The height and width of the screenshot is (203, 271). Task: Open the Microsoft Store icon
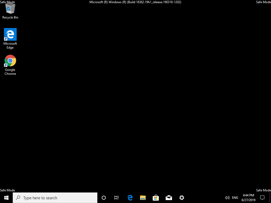point(156,197)
